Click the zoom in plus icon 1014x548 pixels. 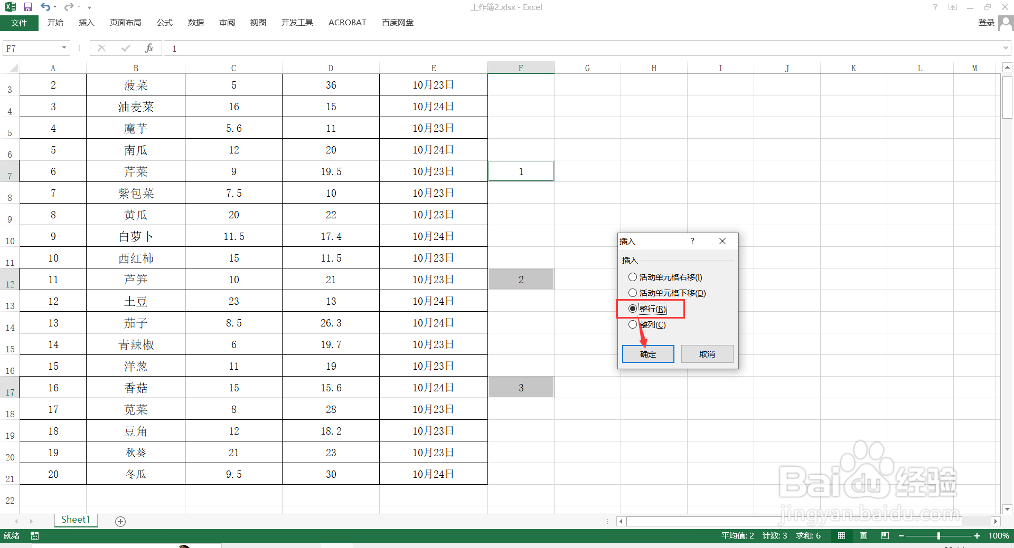pos(977,536)
